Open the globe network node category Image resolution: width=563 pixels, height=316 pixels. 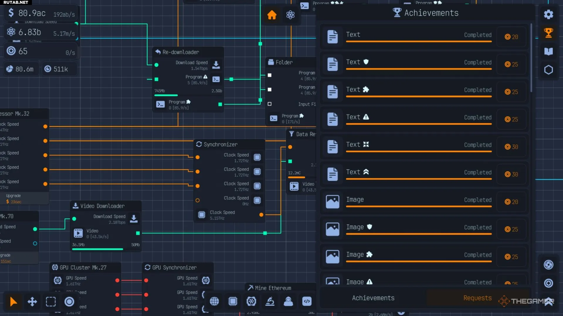[x=214, y=301]
